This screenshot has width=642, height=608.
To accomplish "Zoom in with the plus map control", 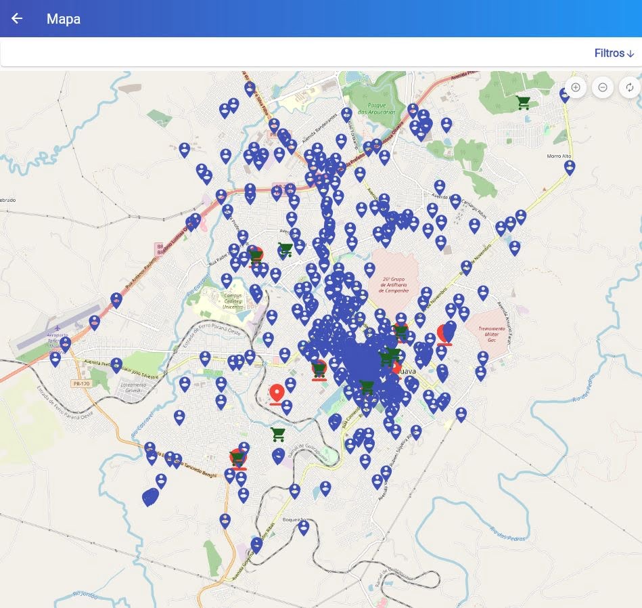I will (575, 87).
